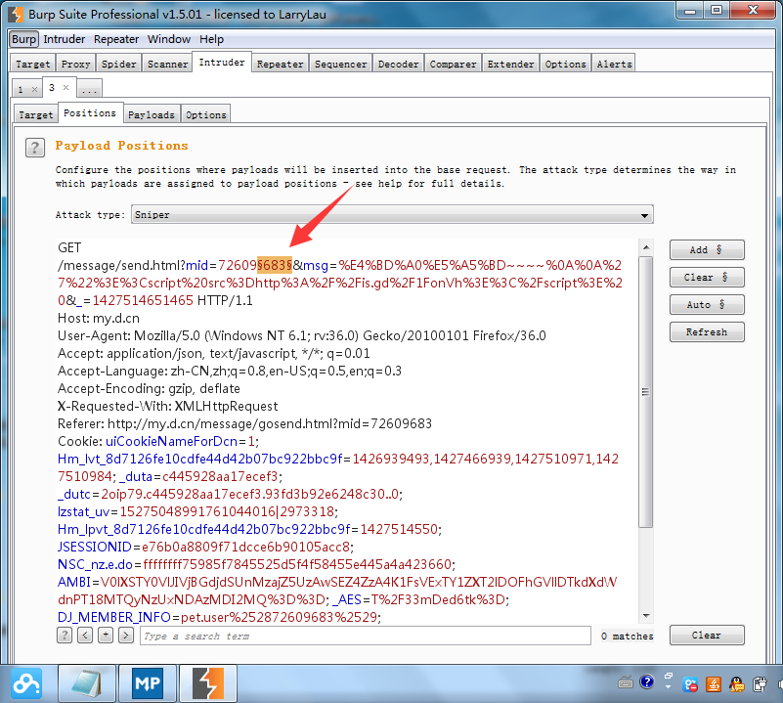Click the DJ_MEMBER_INFO cookie line
Viewport: 783px width, 703px height.
click(x=219, y=617)
